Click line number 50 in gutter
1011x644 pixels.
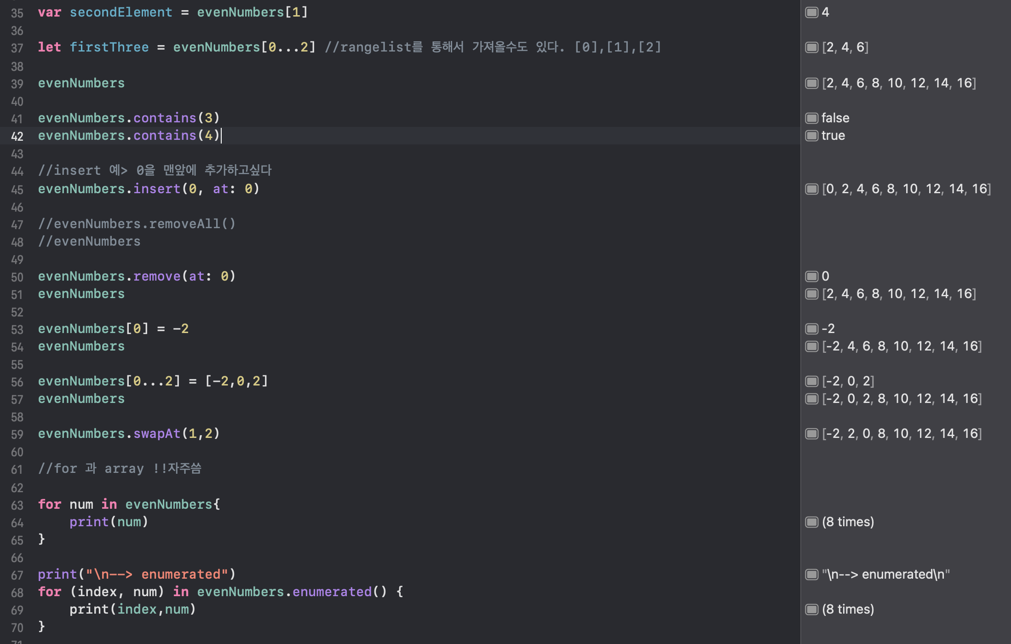(x=17, y=277)
